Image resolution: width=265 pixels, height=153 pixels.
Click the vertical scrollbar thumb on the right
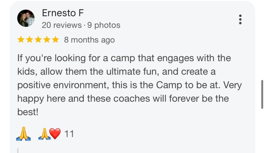coord(262,94)
